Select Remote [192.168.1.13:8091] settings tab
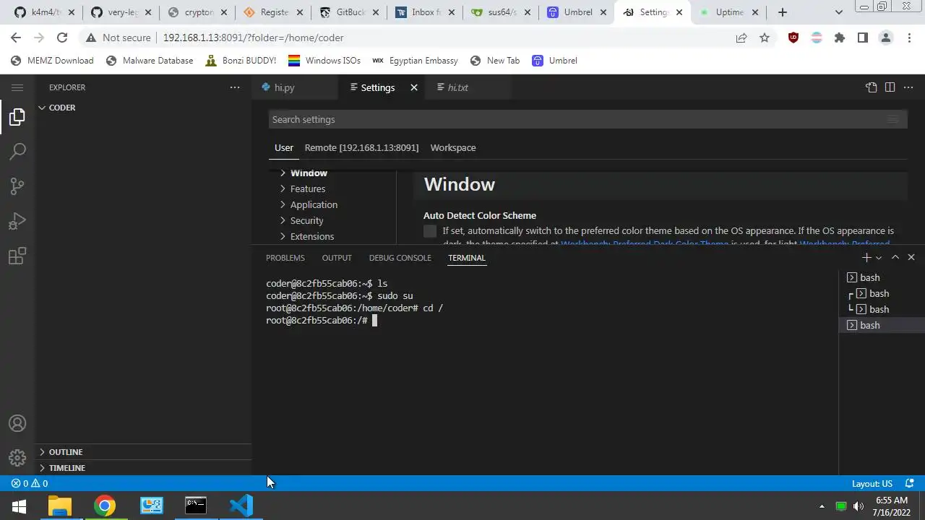925x520 pixels. tap(361, 147)
